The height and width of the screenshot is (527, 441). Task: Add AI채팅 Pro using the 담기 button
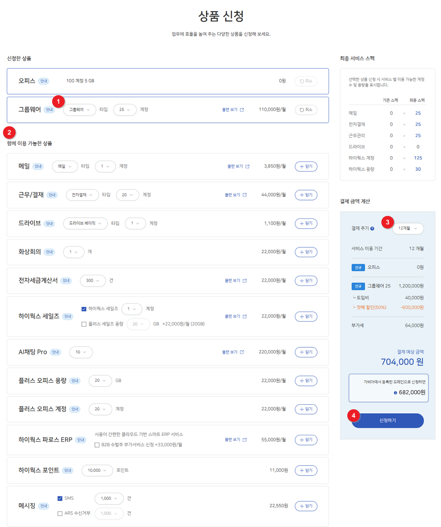(306, 352)
